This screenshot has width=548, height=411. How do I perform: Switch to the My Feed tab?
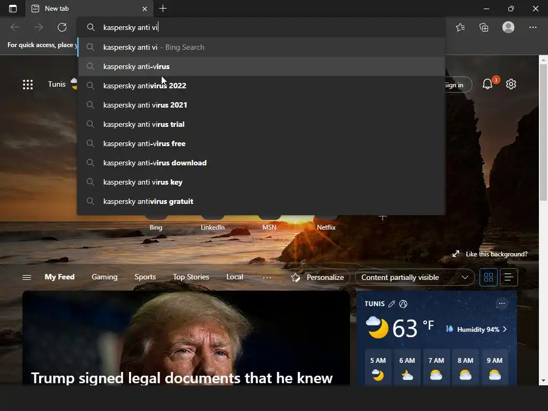(x=59, y=277)
